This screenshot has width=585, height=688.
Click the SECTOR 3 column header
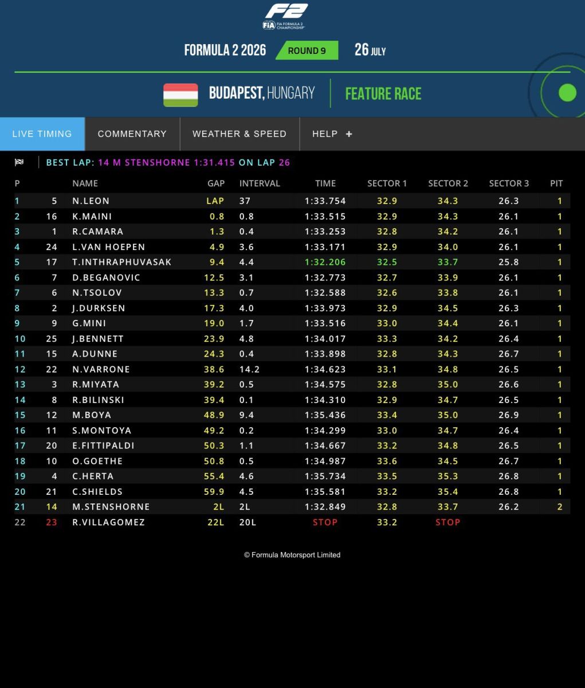click(x=509, y=183)
